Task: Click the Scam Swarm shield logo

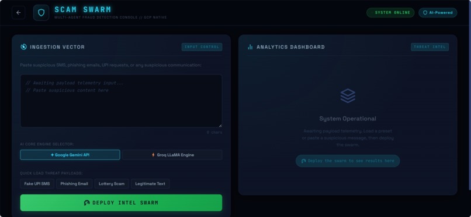Action: (x=41, y=13)
